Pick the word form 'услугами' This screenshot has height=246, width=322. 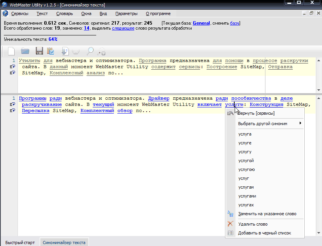click(x=247, y=196)
